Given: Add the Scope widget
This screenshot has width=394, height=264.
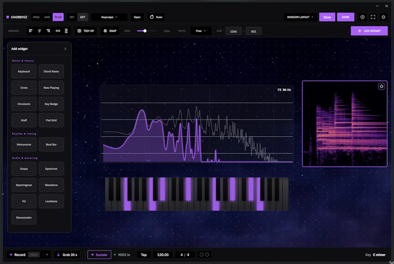Looking at the screenshot, I should coord(24,169).
